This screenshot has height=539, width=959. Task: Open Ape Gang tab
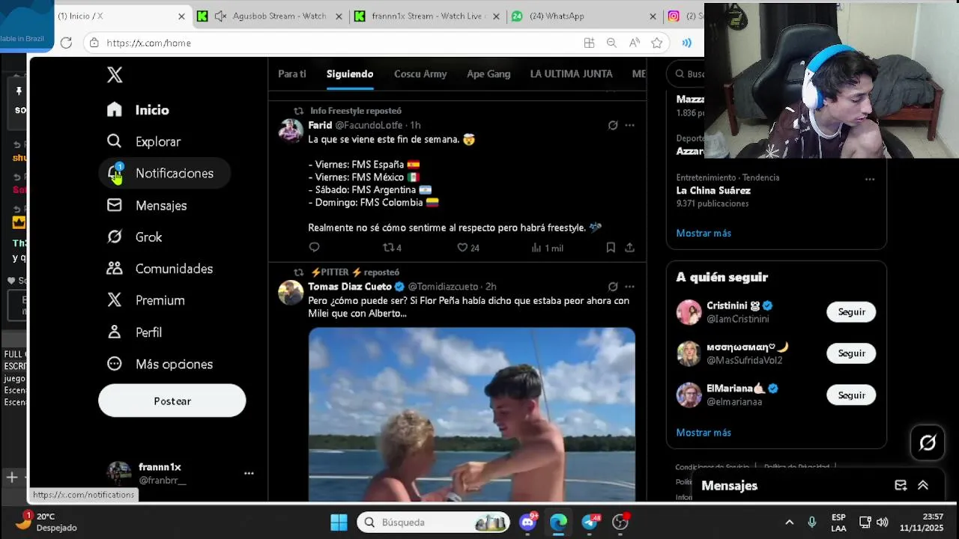[488, 74]
